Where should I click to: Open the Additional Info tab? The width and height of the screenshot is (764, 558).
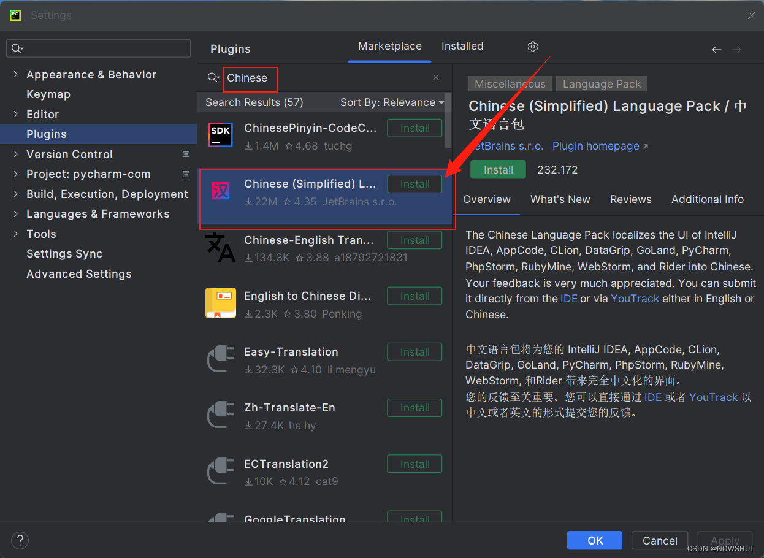708,199
